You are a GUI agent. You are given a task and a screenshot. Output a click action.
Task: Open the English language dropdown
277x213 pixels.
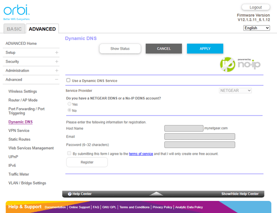(256, 28)
